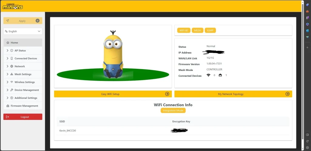Click the phone icon beside Connected Devices
311x151 pixels.
pyautogui.click(x=12, y=58)
